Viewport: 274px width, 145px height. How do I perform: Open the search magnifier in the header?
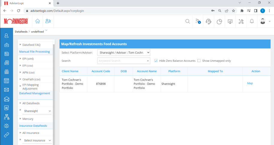(188, 21)
